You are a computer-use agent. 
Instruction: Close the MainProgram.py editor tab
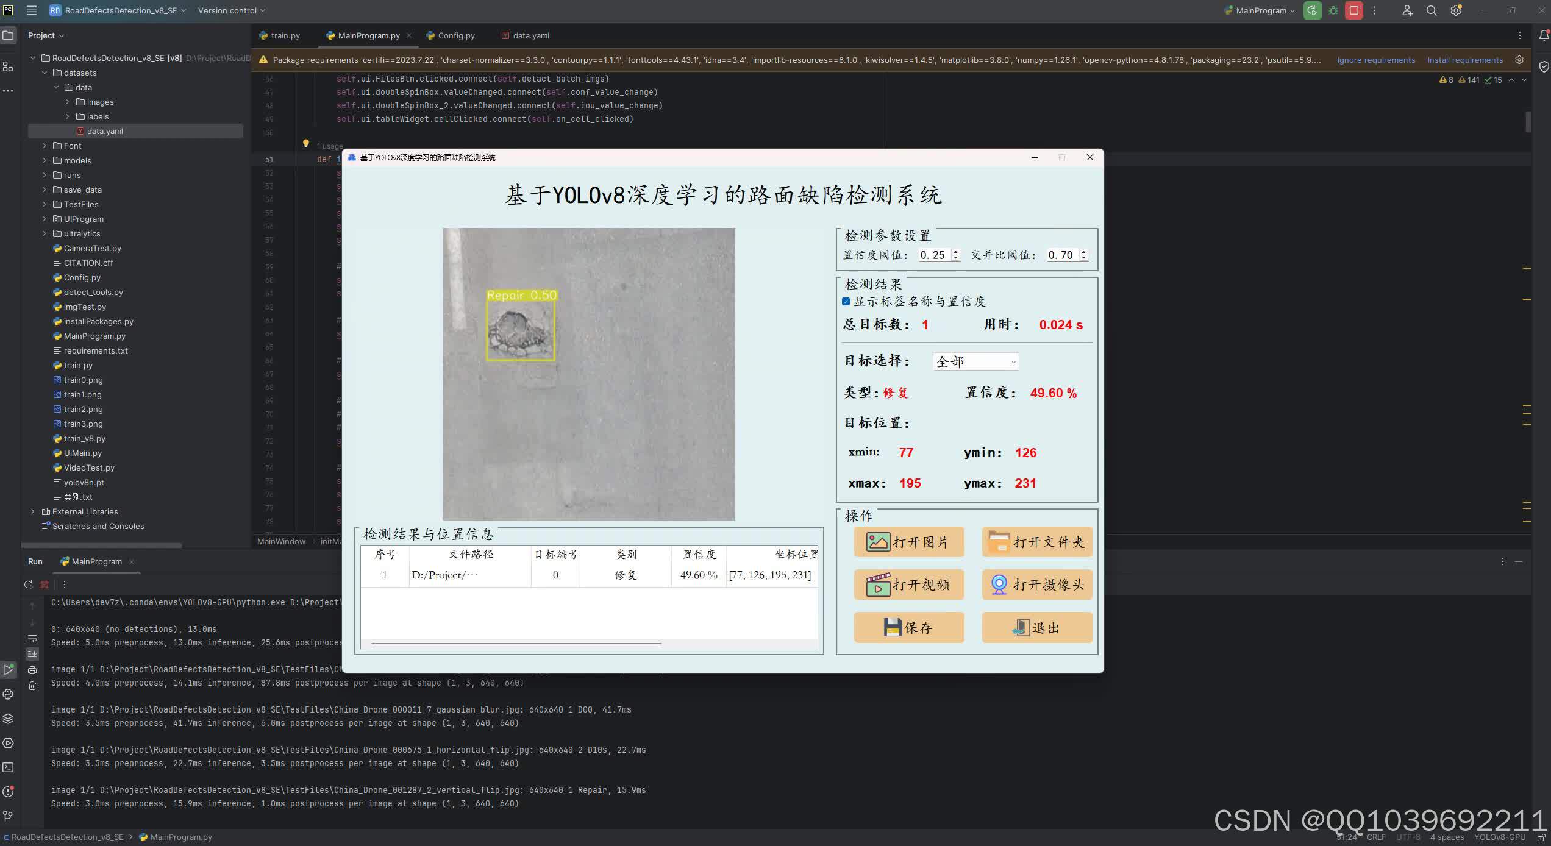tap(409, 35)
